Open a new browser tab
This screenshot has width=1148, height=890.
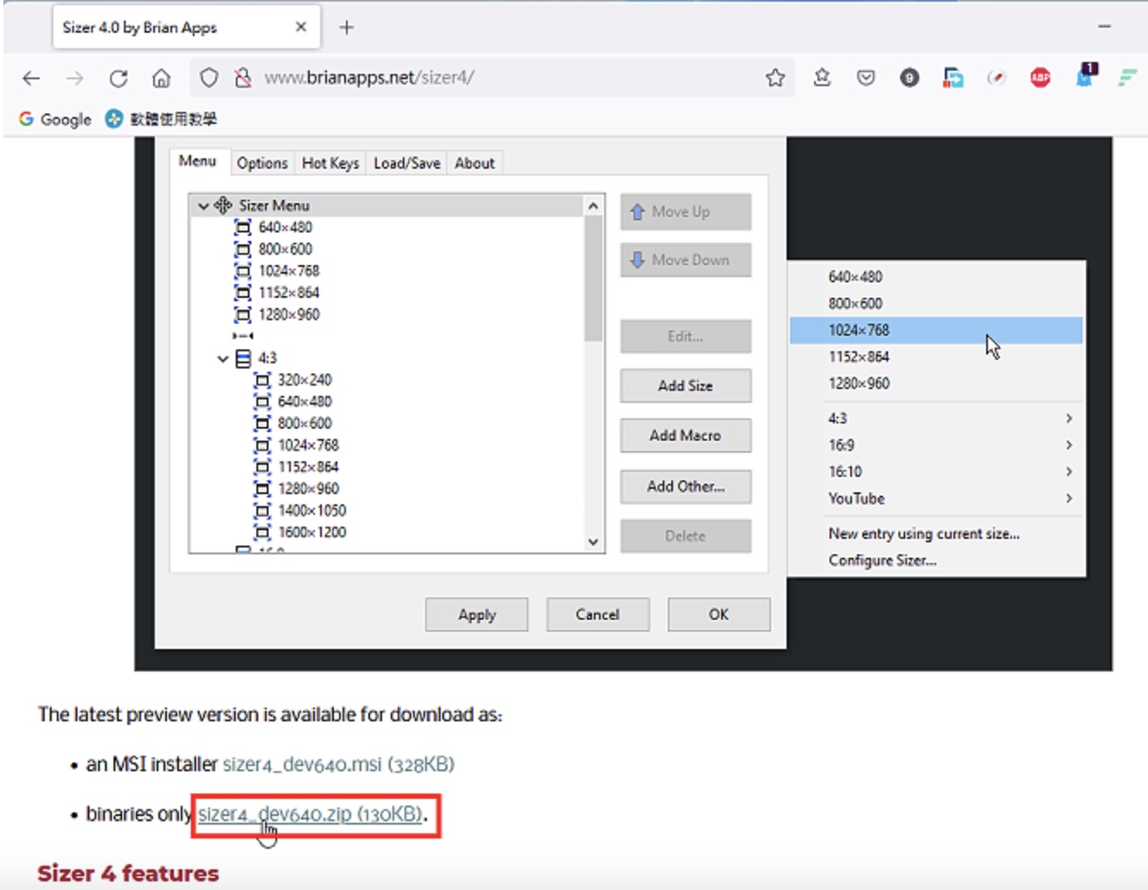(x=347, y=28)
